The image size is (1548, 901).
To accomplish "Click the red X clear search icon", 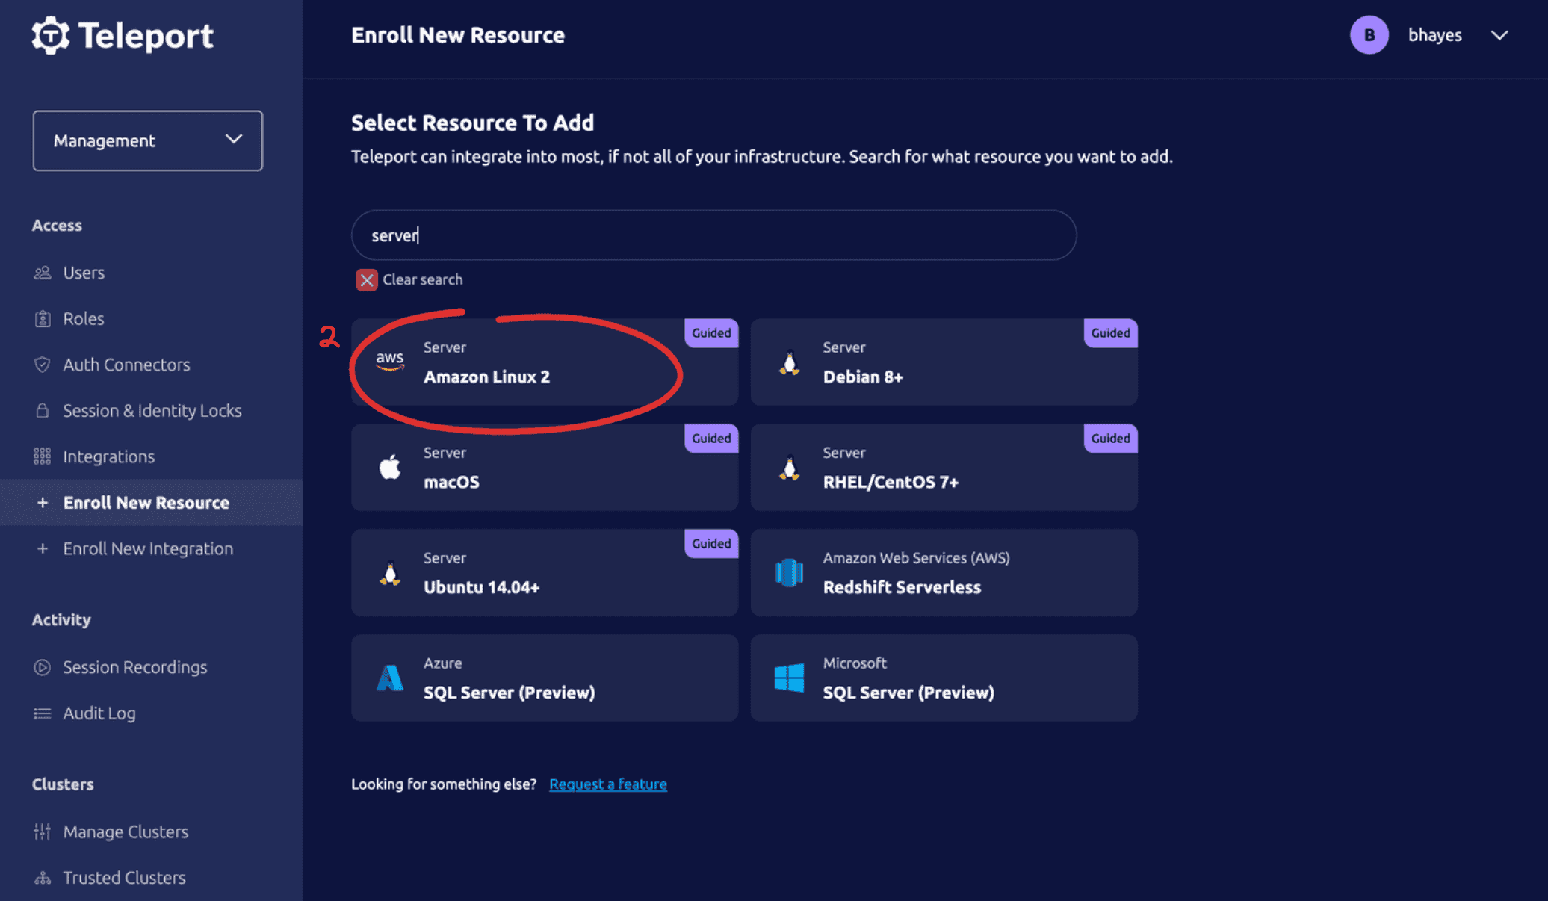I will 367,280.
